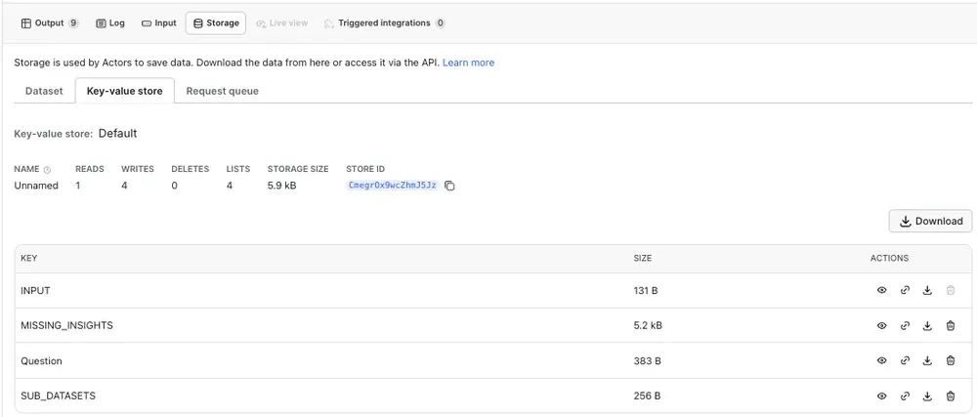Show info tooltip next to NAME header
The image size is (977, 417).
tap(47, 169)
